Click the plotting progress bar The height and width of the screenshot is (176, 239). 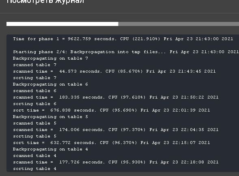(x=123, y=24)
